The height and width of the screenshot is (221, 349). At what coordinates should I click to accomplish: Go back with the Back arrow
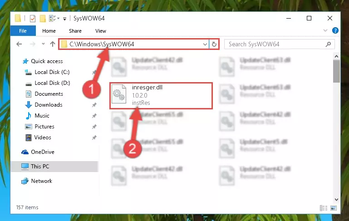[19, 44]
